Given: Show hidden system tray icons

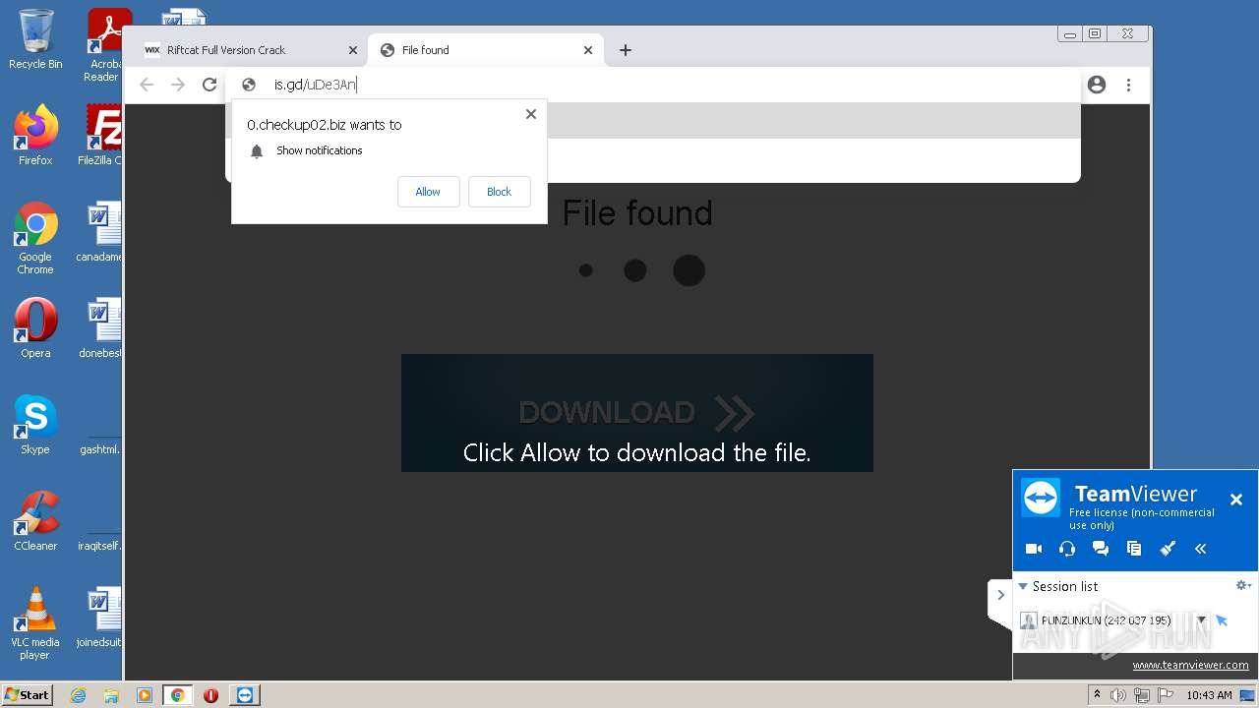Looking at the screenshot, I should pyautogui.click(x=1097, y=695).
